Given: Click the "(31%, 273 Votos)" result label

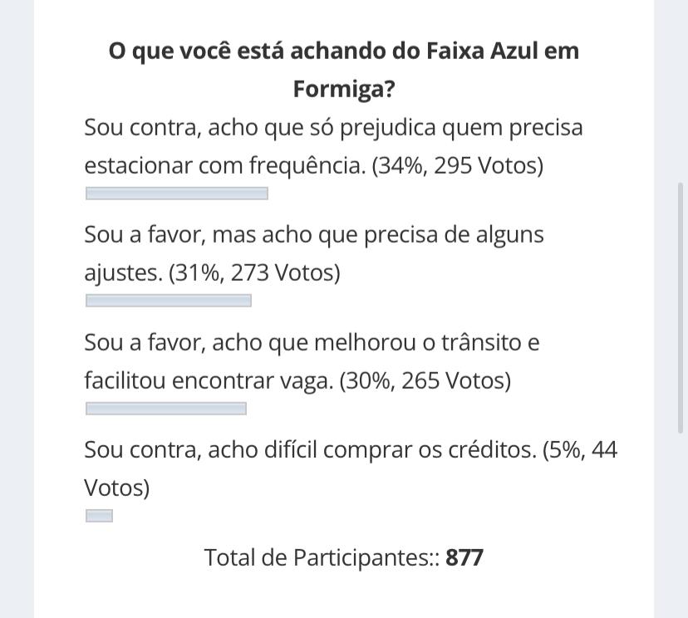Looking at the screenshot, I should [x=254, y=272].
